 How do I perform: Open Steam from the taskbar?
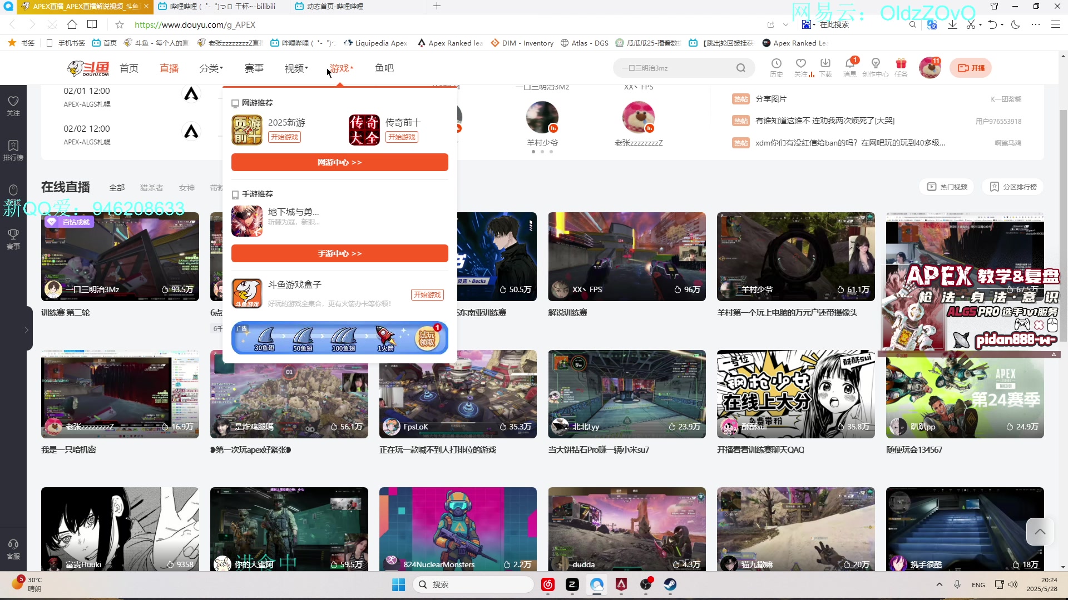pyautogui.click(x=670, y=584)
